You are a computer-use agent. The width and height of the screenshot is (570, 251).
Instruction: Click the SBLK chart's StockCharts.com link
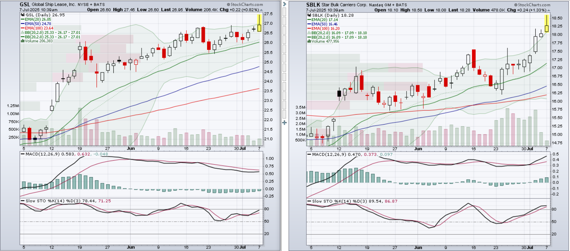(x=532, y=5)
